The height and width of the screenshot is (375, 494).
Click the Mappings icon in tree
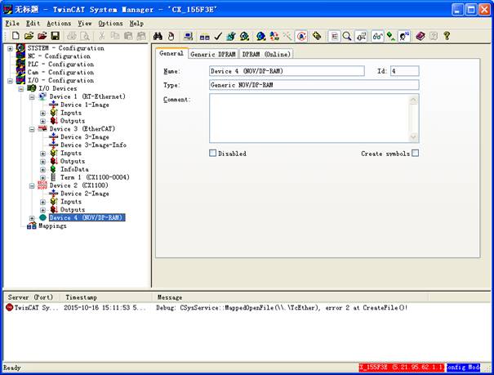point(32,226)
